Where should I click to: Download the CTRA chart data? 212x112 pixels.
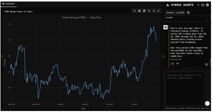(x=149, y=11)
